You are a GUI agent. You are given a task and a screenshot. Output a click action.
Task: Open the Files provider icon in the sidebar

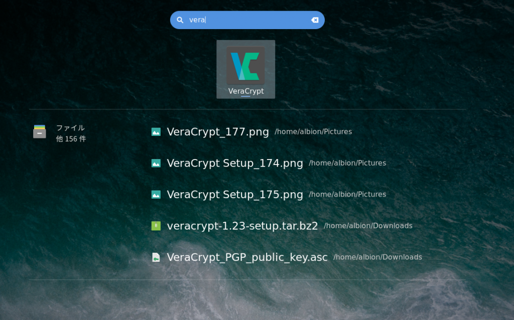click(39, 132)
